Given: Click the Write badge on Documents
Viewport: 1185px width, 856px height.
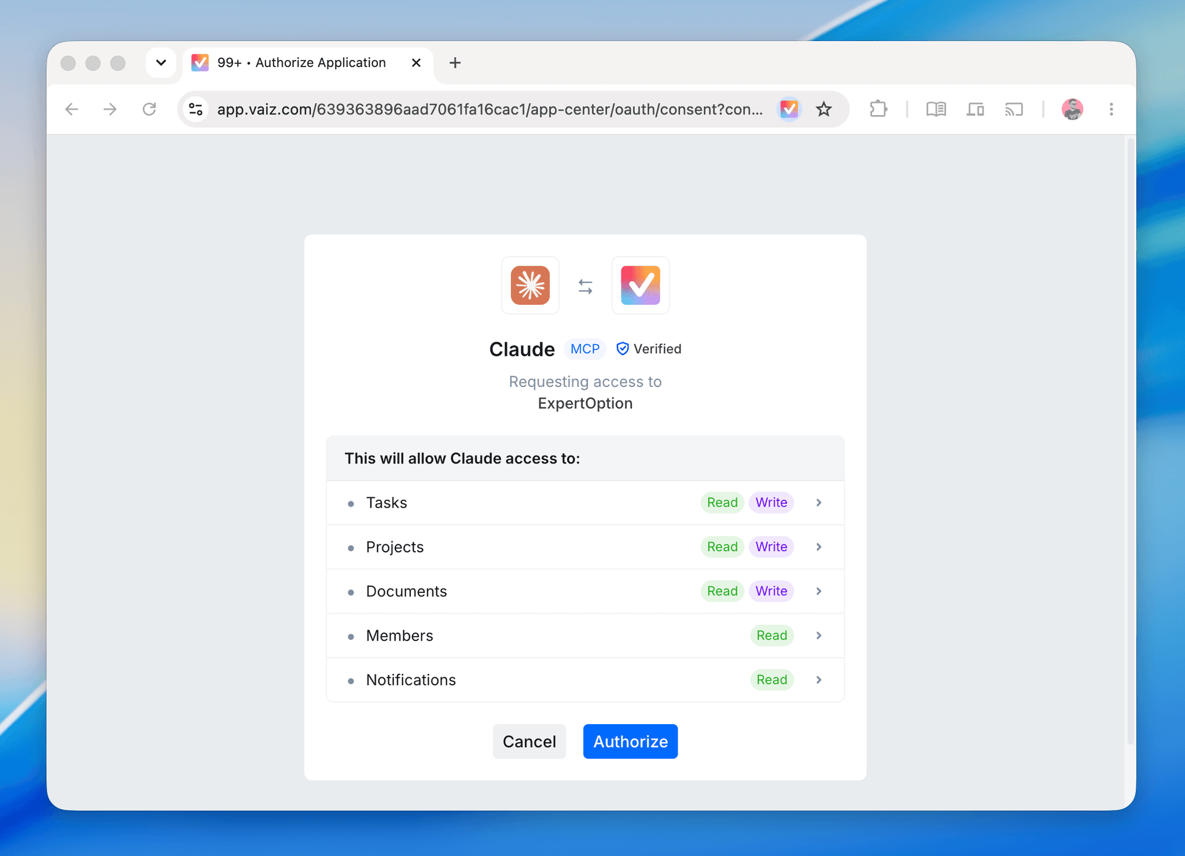Looking at the screenshot, I should pyautogui.click(x=771, y=591).
